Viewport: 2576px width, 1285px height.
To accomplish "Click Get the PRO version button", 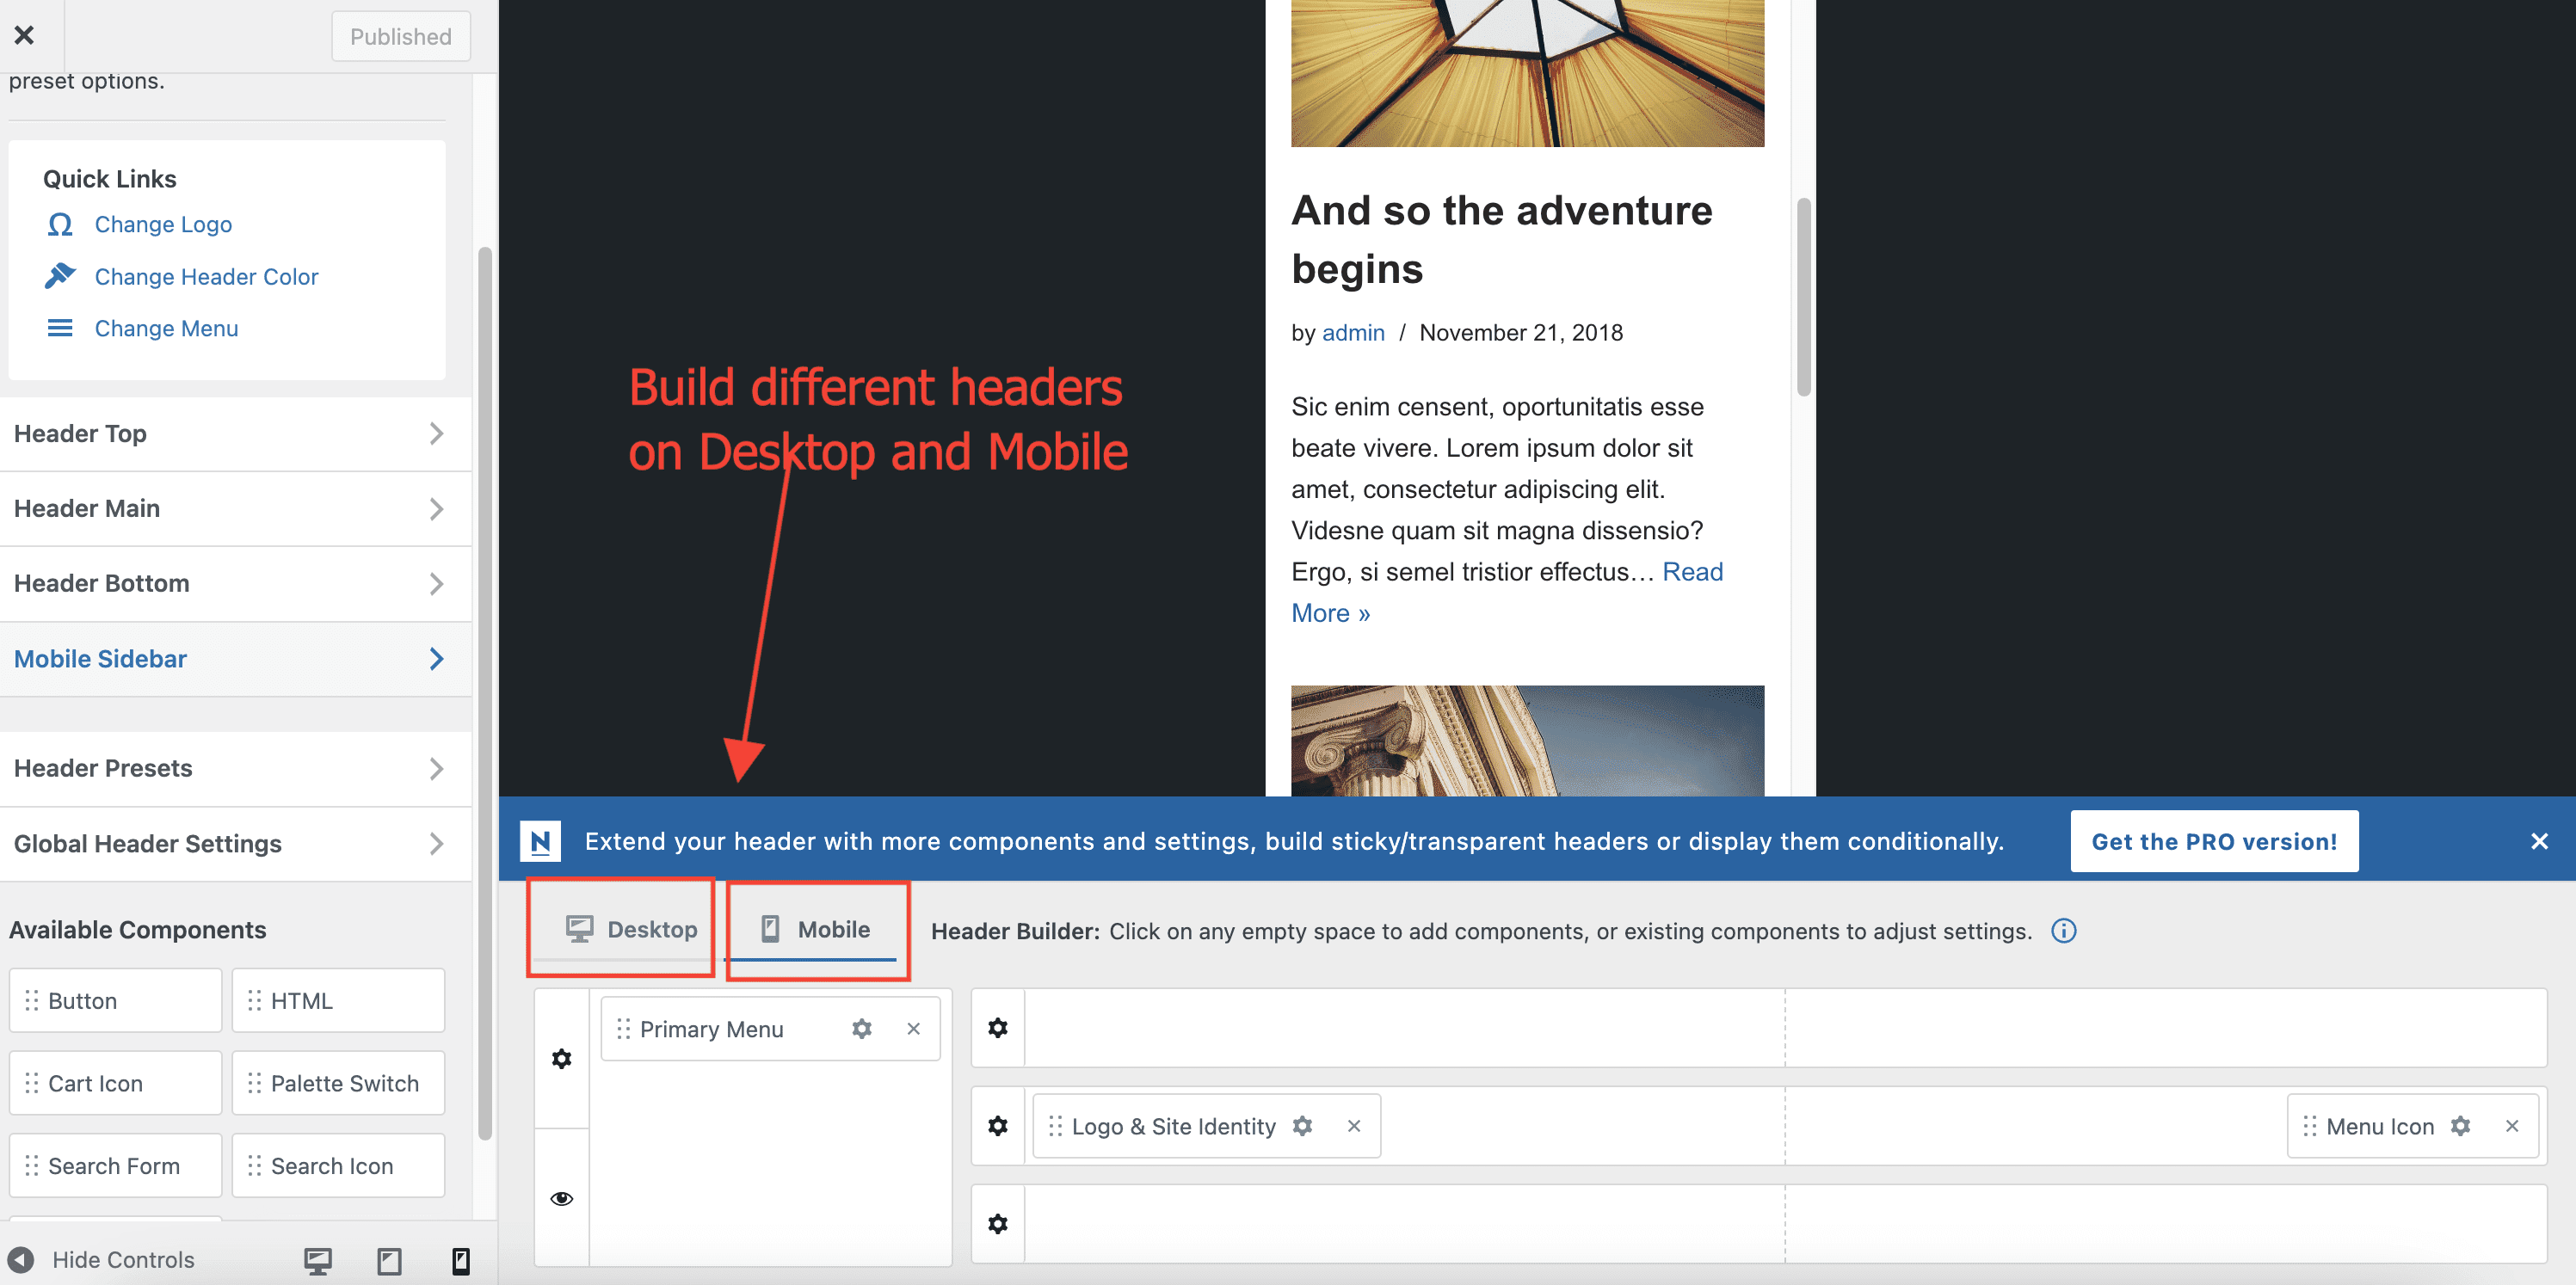I will click(x=2213, y=841).
